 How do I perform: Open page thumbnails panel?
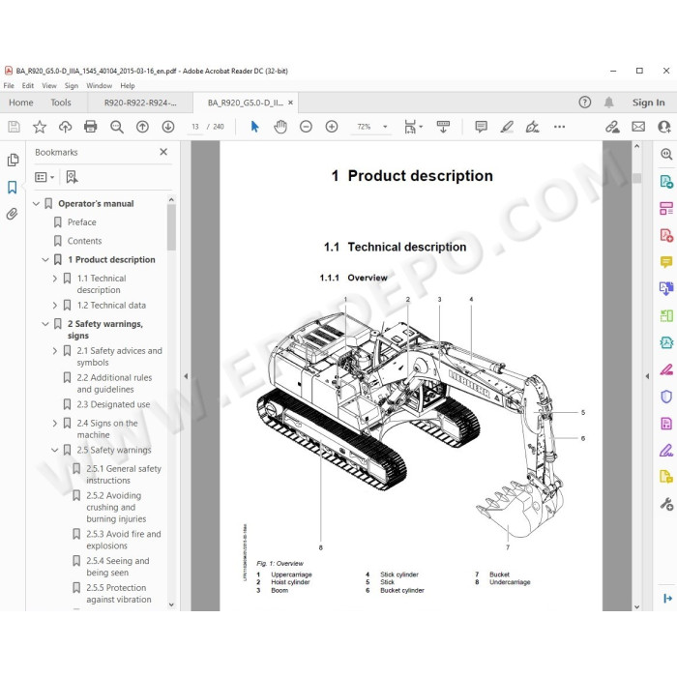click(13, 161)
